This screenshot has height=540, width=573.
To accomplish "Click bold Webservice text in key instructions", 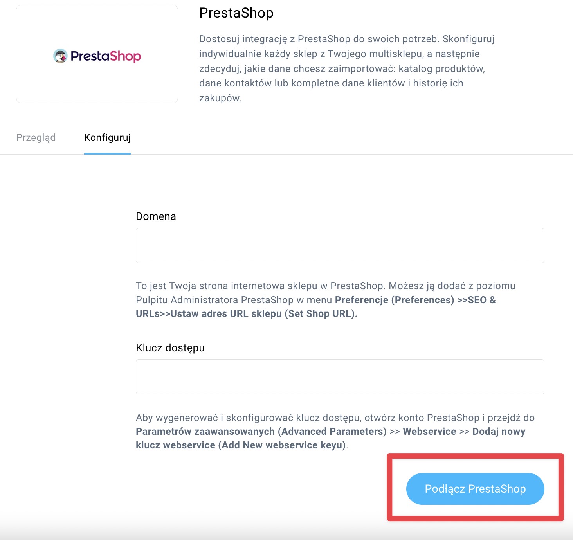I will (x=429, y=431).
